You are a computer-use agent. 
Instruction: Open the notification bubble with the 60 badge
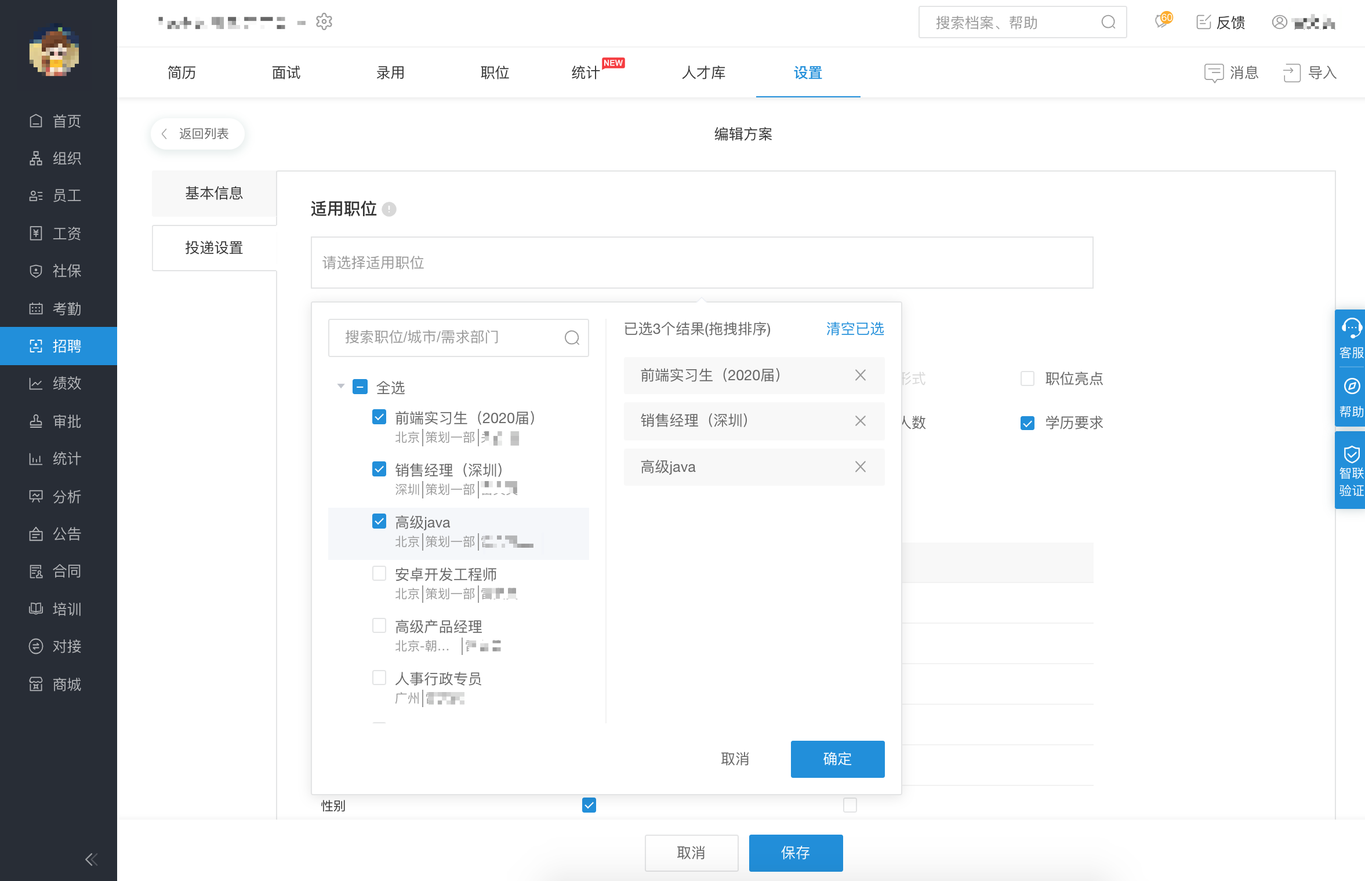coord(1163,21)
